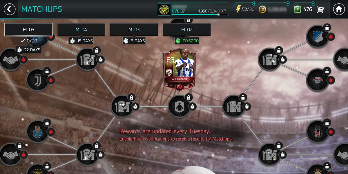Screen dimensions: 348x174
Task: Tap the locked player silhouette node
Action: pyautogui.click(x=179, y=106)
